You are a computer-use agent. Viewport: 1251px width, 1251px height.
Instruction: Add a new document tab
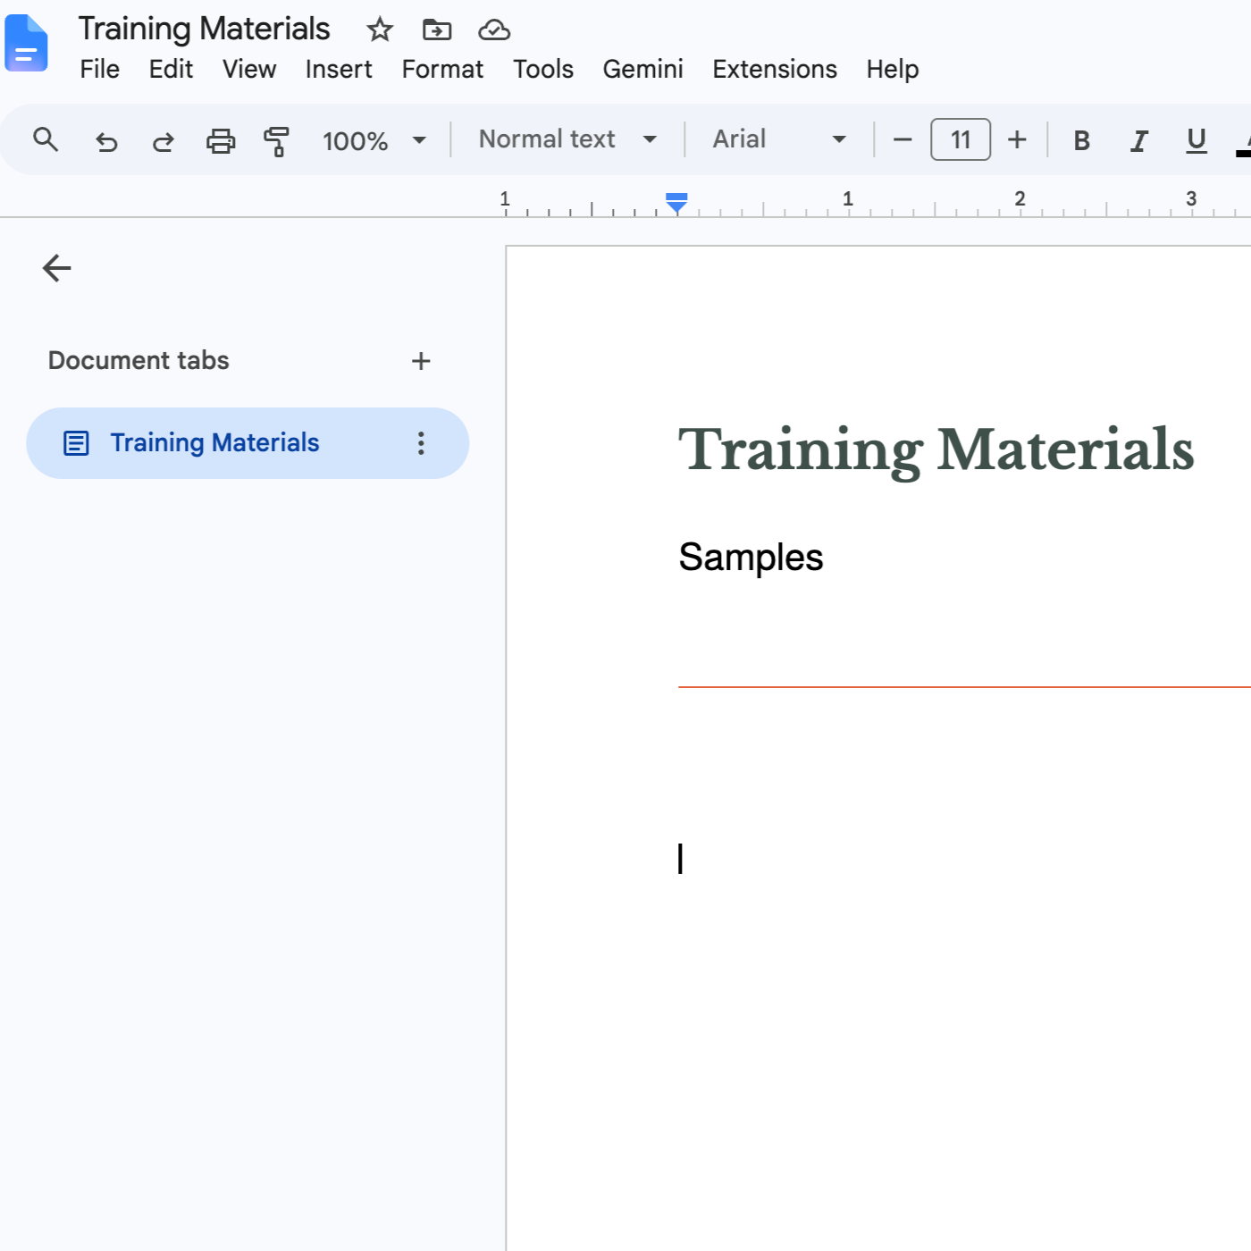point(421,361)
